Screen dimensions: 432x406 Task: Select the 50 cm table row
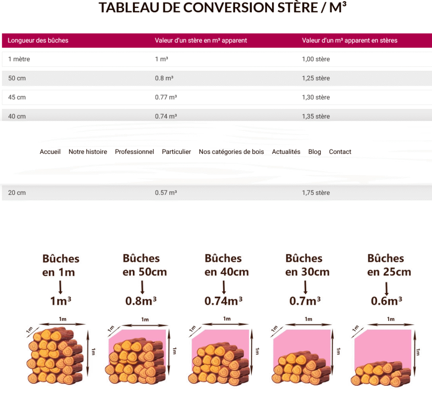(x=216, y=78)
